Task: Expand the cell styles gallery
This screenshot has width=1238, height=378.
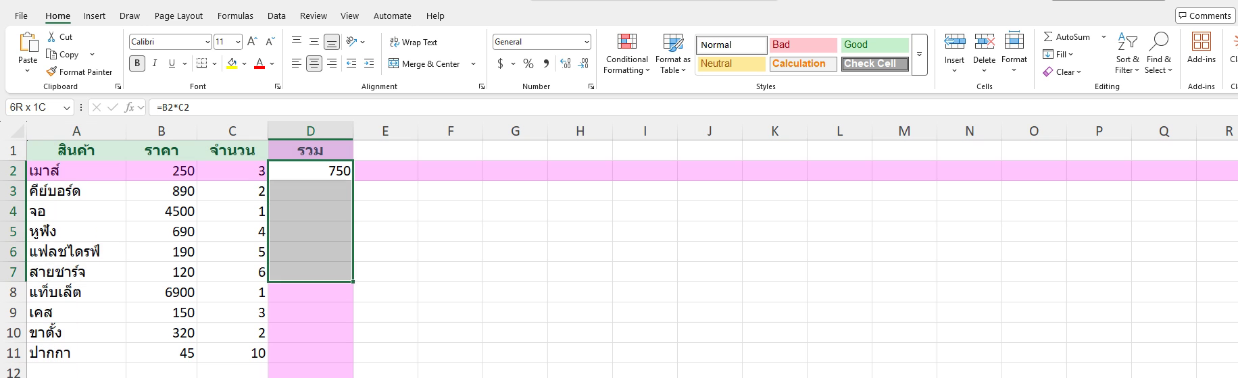Action: (919, 54)
